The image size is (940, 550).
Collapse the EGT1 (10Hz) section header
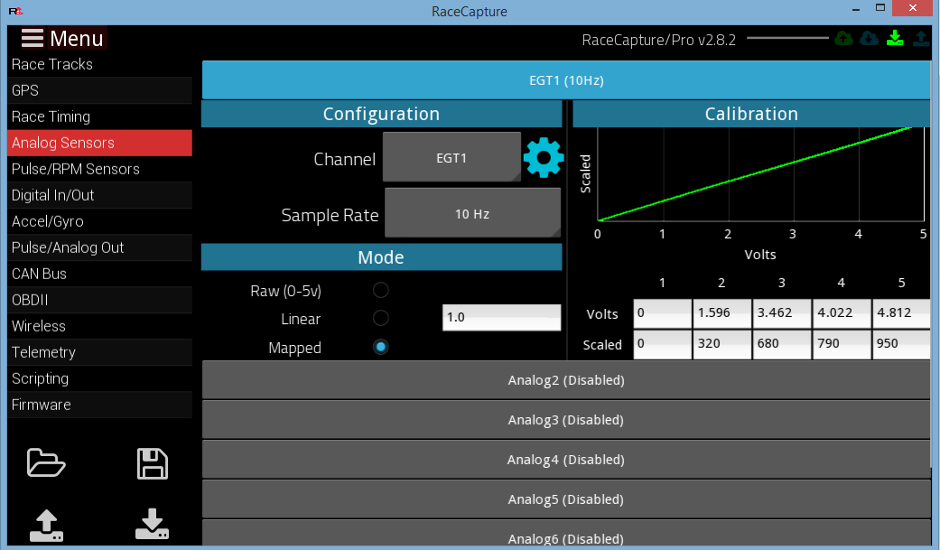(x=566, y=79)
